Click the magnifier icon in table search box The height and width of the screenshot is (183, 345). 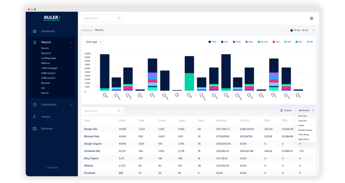click(119, 111)
